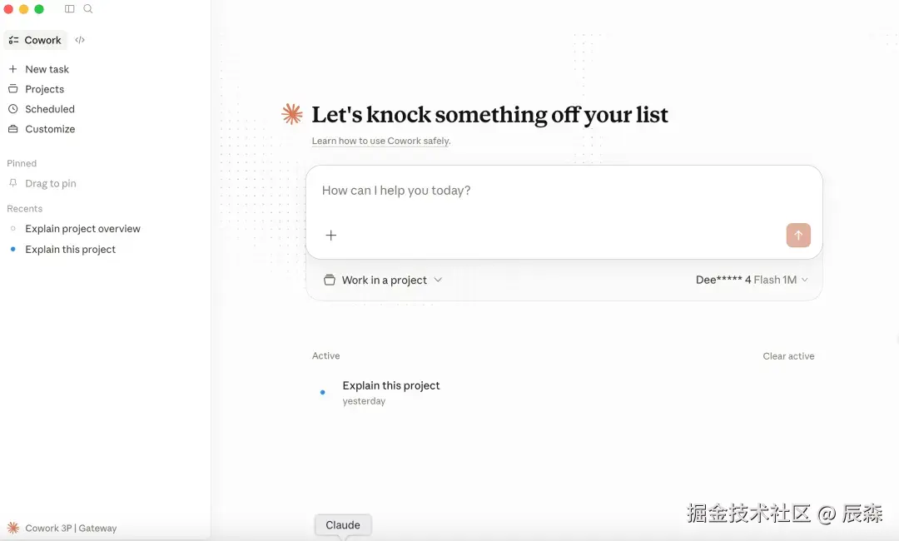The width and height of the screenshot is (899, 541).
Task: Select the Cowork tab
Action: click(x=35, y=40)
